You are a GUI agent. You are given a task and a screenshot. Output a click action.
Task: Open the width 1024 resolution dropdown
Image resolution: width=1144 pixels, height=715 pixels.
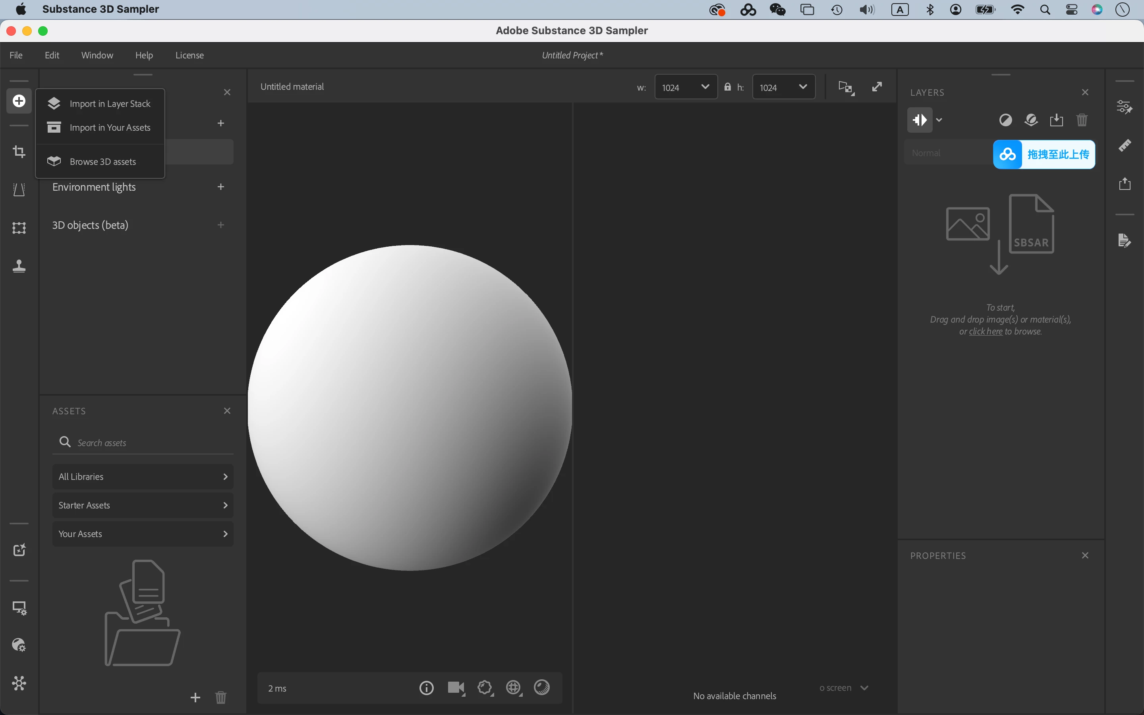(x=686, y=87)
